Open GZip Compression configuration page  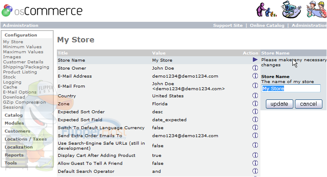click(24, 102)
